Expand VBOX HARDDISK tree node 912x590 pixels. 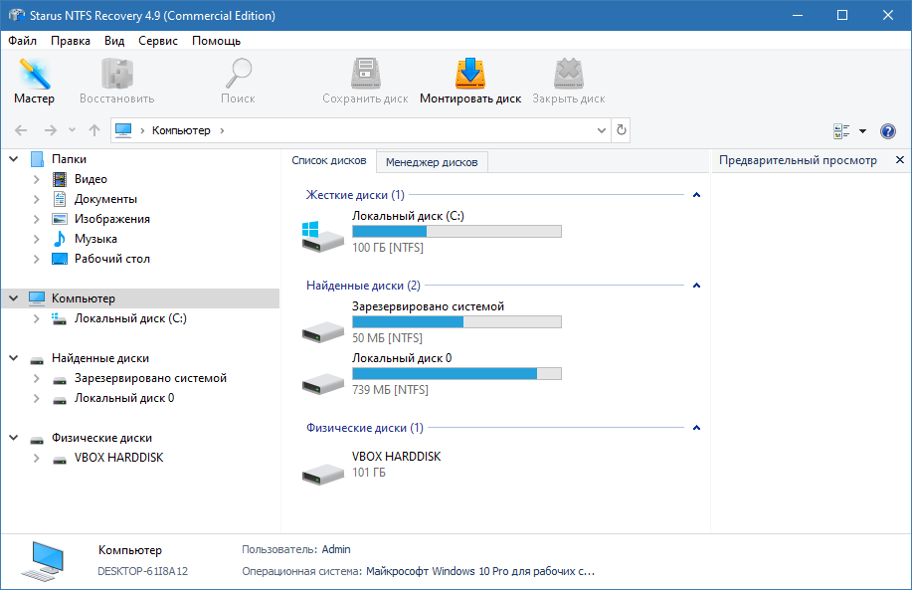point(37,458)
